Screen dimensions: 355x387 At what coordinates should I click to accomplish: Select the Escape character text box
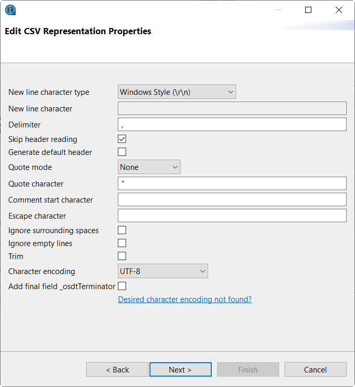point(232,216)
